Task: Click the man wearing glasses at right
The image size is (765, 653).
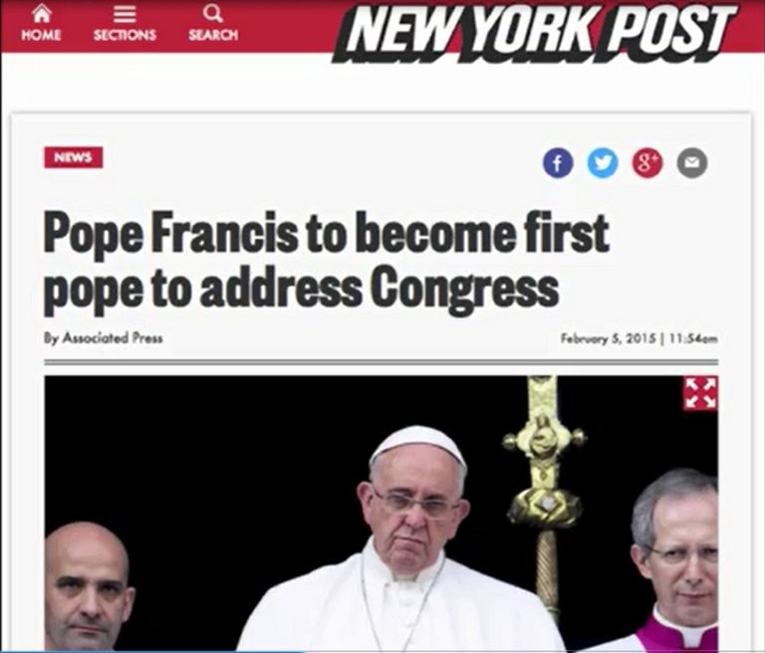Action: pyautogui.click(x=675, y=560)
